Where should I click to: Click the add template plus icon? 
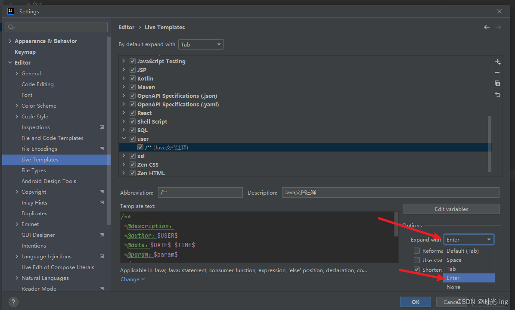click(x=497, y=62)
